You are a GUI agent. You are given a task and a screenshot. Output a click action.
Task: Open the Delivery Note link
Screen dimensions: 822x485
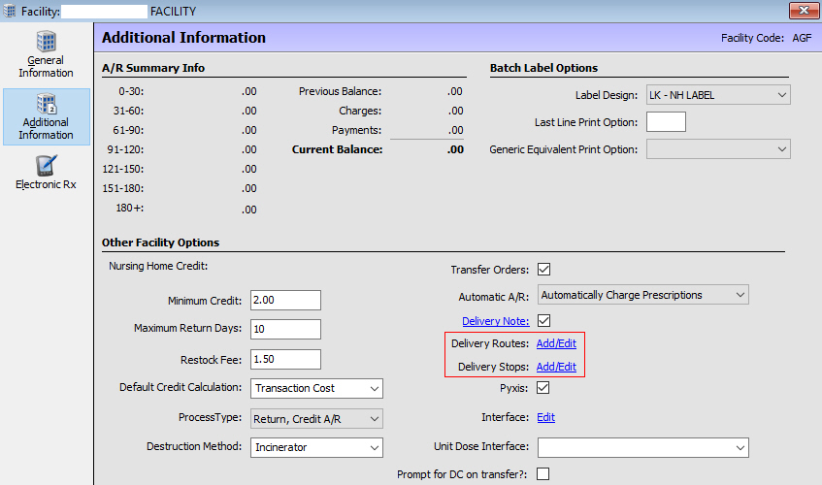tap(495, 321)
